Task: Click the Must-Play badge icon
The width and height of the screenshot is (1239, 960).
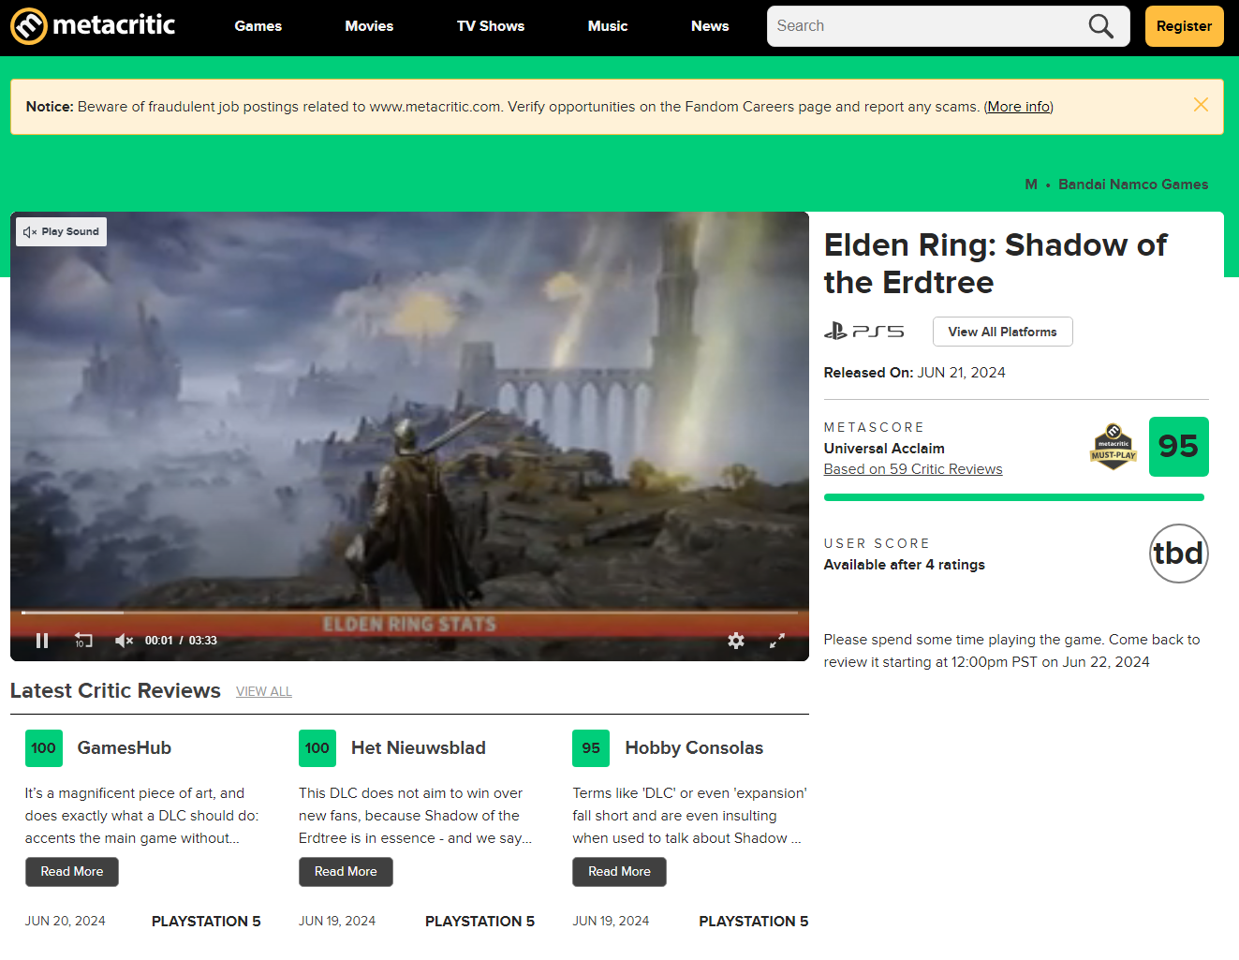Action: pos(1114,447)
